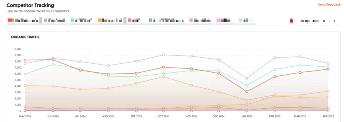Select orange-red line point at FEB 2025
The width and height of the screenshot is (344, 122).
[274, 77]
